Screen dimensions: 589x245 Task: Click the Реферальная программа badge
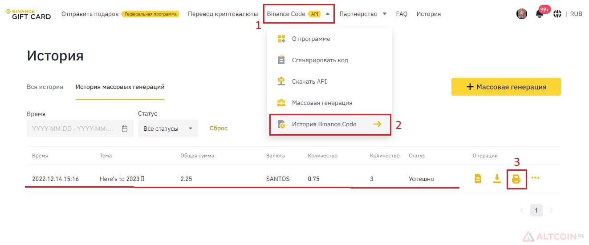click(x=151, y=14)
